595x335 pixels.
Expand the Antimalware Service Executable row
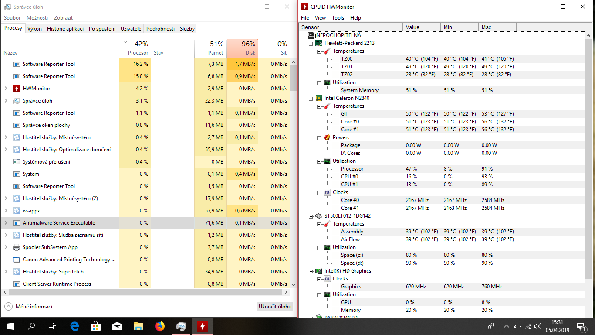[x=6, y=223]
